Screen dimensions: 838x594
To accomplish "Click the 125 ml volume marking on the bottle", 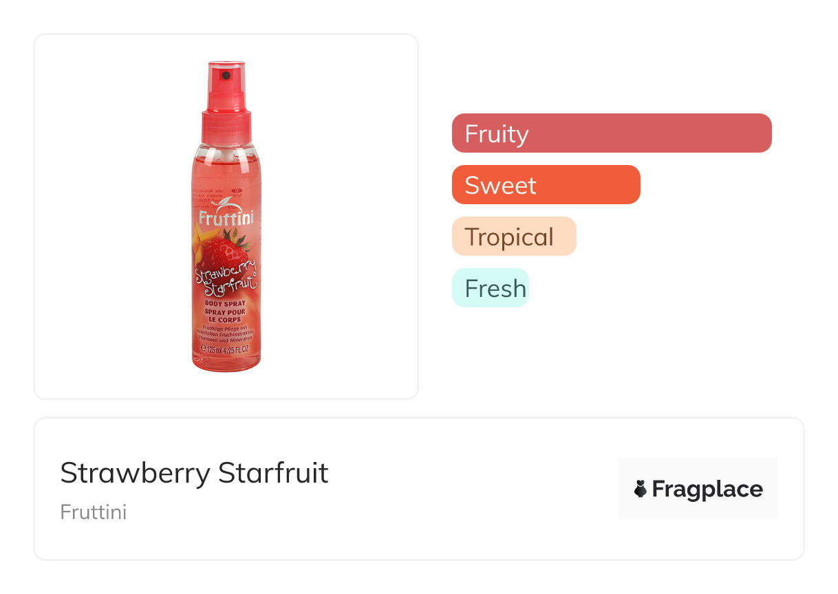I will (x=215, y=349).
